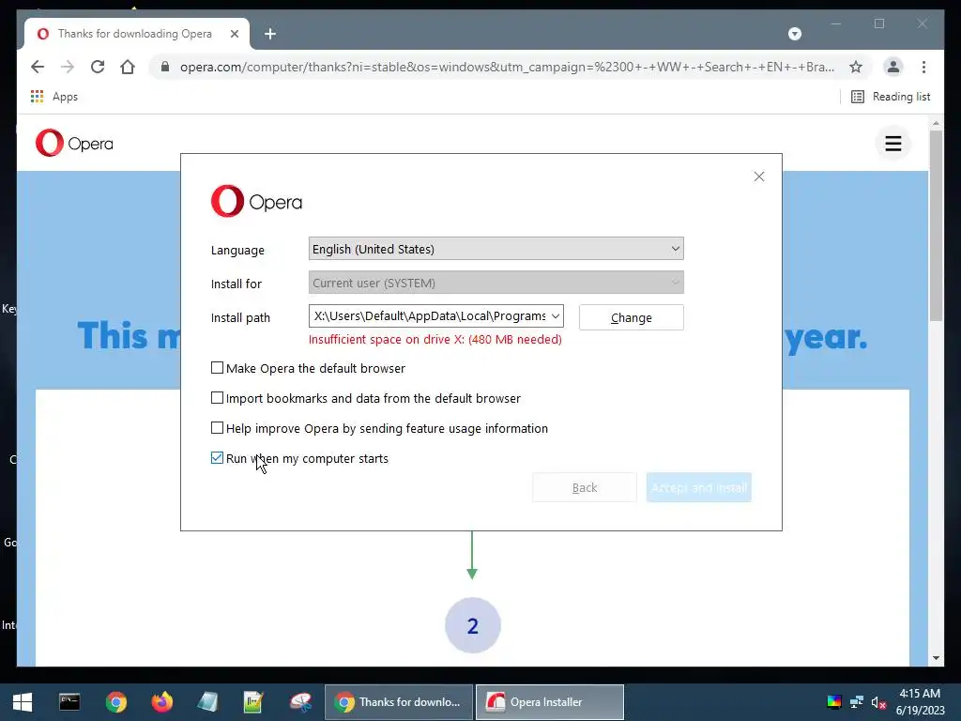Check Make Opera the default browser
961x721 pixels.
coord(217,368)
